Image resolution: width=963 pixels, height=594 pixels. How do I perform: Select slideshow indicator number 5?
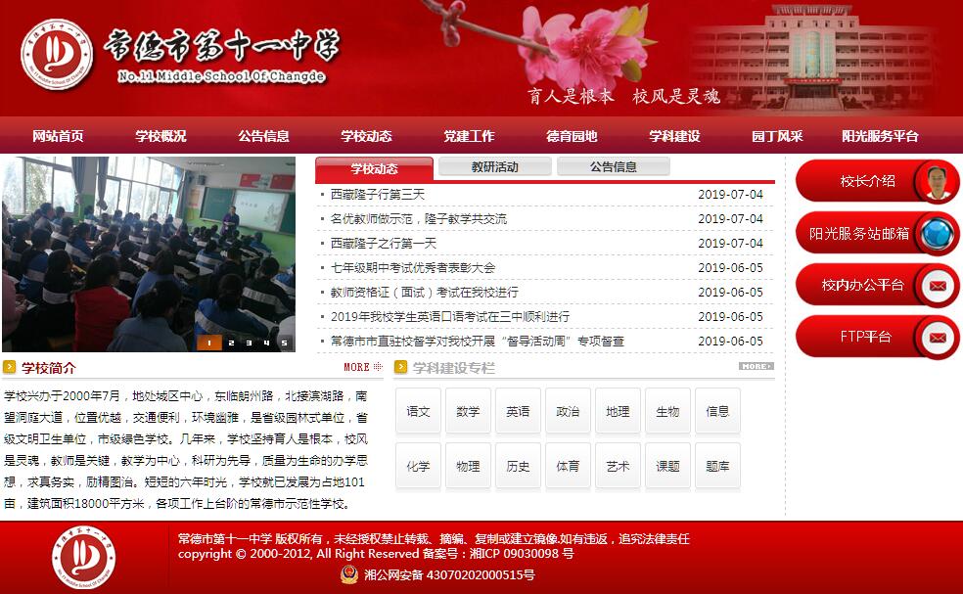284,343
